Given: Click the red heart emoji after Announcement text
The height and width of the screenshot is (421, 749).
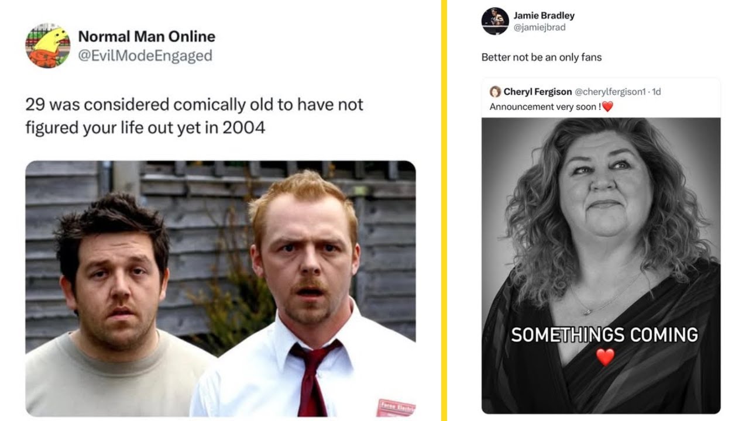Looking at the screenshot, I should coord(607,106).
